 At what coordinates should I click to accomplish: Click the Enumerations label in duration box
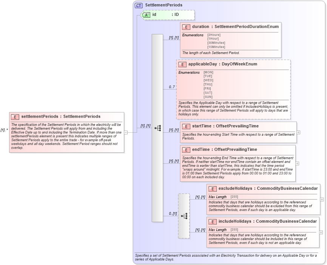click(193, 35)
